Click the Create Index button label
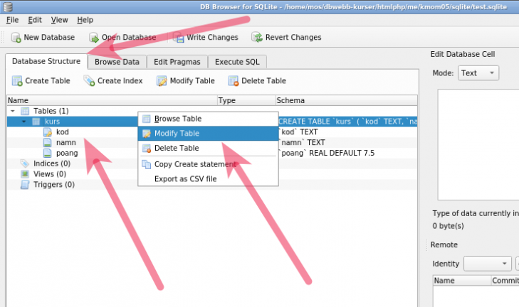 pos(120,80)
